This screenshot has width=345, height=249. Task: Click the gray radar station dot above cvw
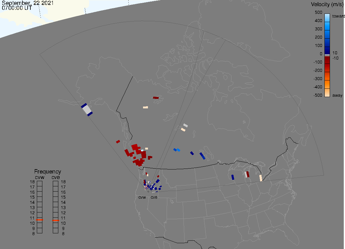(x=148, y=192)
